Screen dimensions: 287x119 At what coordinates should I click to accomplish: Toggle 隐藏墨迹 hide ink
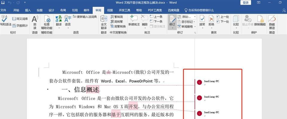[272, 22]
